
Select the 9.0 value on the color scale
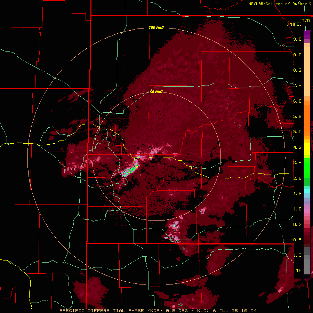297,55
